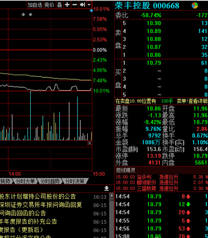Click the jump-to-end arrow icon
Screen dimensions: 208x238
click(82, 5)
